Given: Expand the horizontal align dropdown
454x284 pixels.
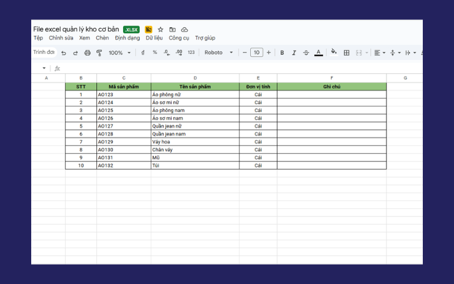Looking at the screenshot, I should pos(380,53).
